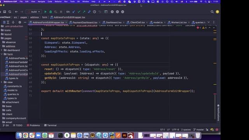Navigate forward with the right arrow
This screenshot has height=140, width=249.
coord(22,12)
